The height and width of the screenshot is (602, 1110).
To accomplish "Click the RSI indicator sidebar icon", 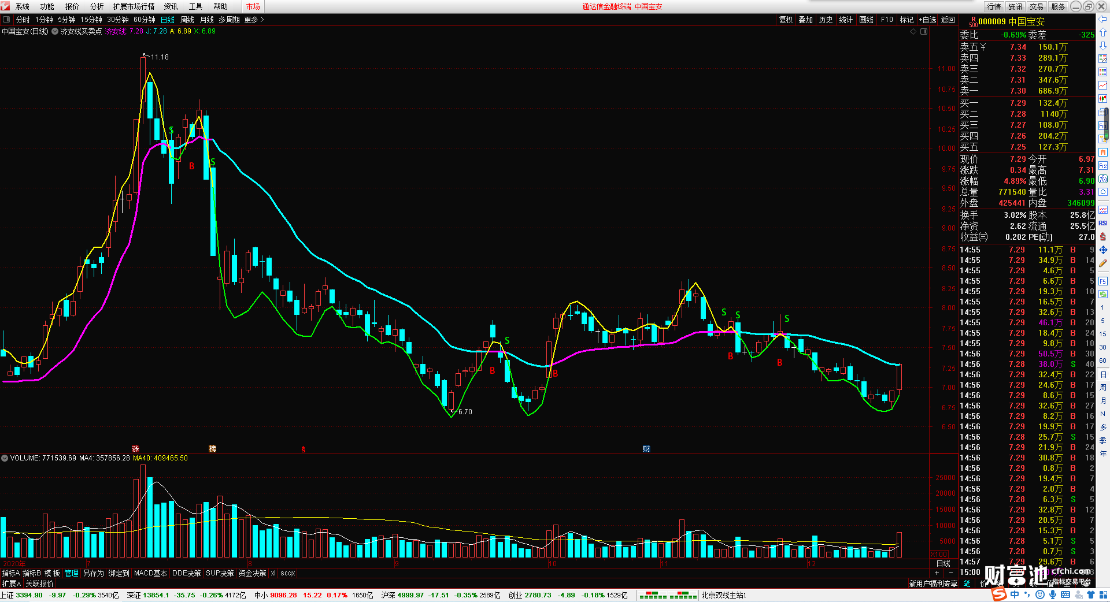I will tap(1103, 223).
